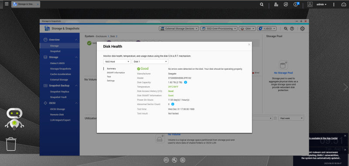The image size is (349, 166).
Task: Collapse the Snapshot Backup sidebar section
Action: (76, 85)
